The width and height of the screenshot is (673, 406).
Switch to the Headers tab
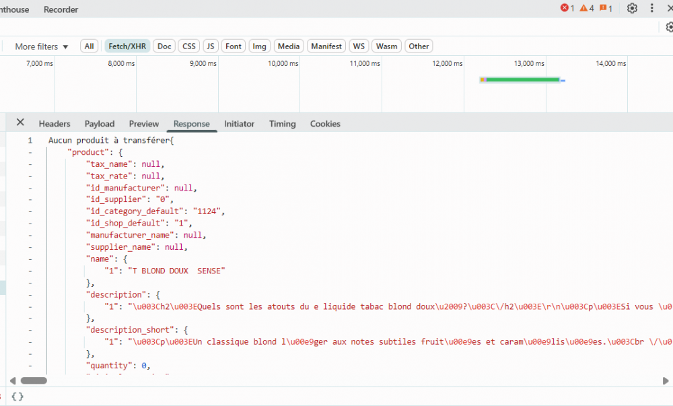pos(55,124)
